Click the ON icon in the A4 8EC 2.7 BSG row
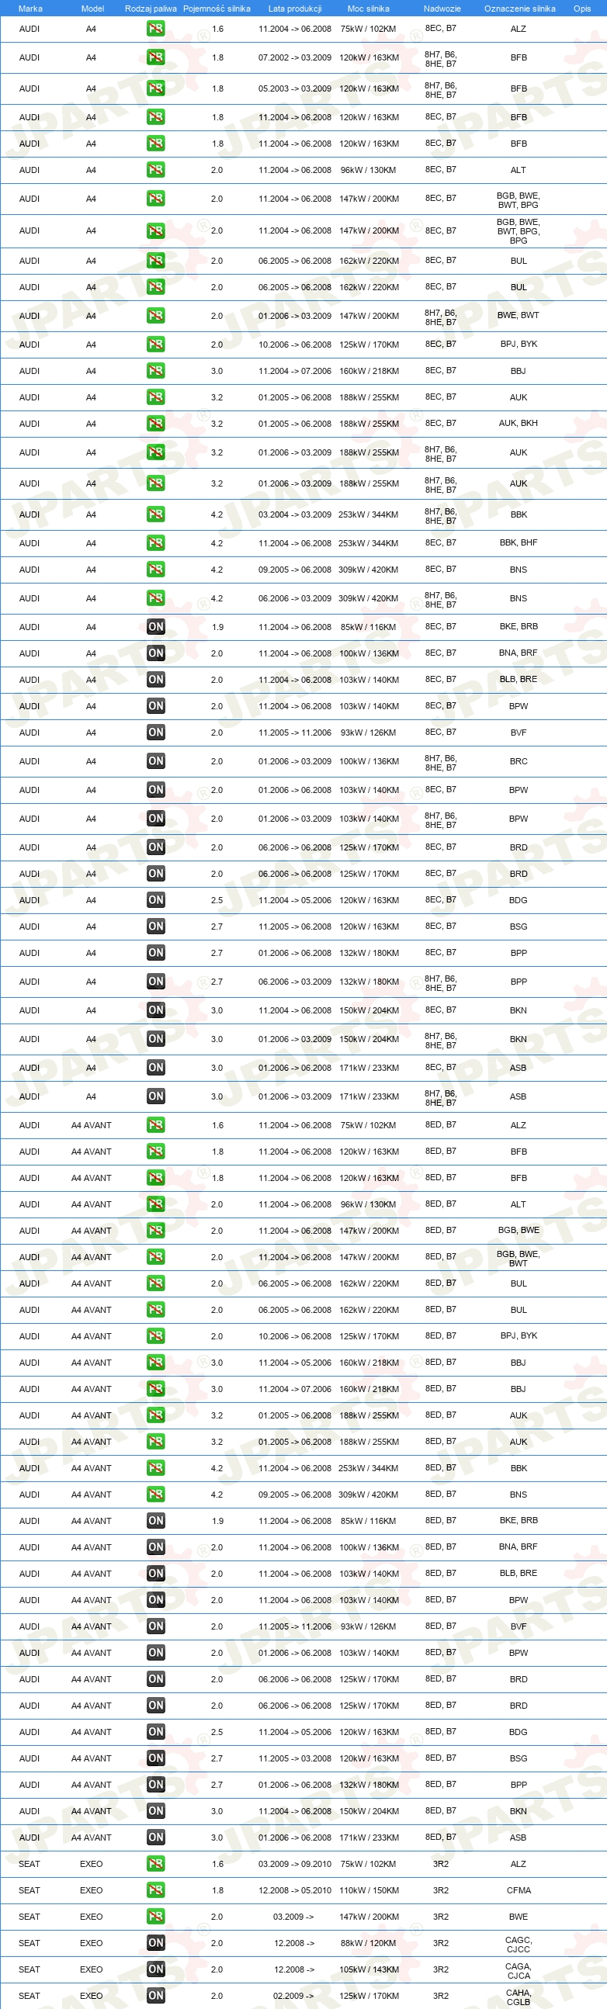Image resolution: width=607 pixels, height=2009 pixels. click(x=155, y=927)
